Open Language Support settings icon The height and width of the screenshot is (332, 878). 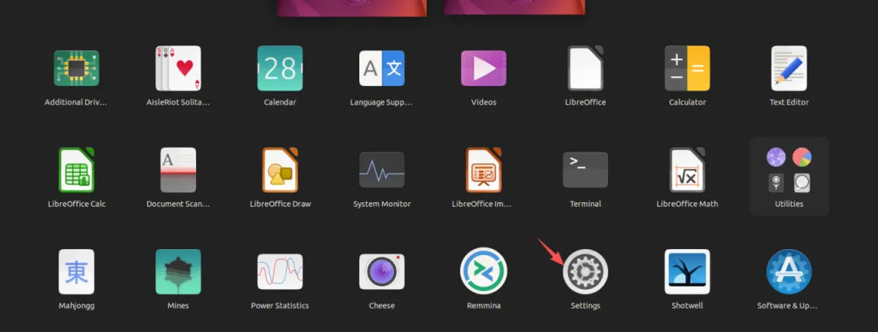pyautogui.click(x=382, y=68)
